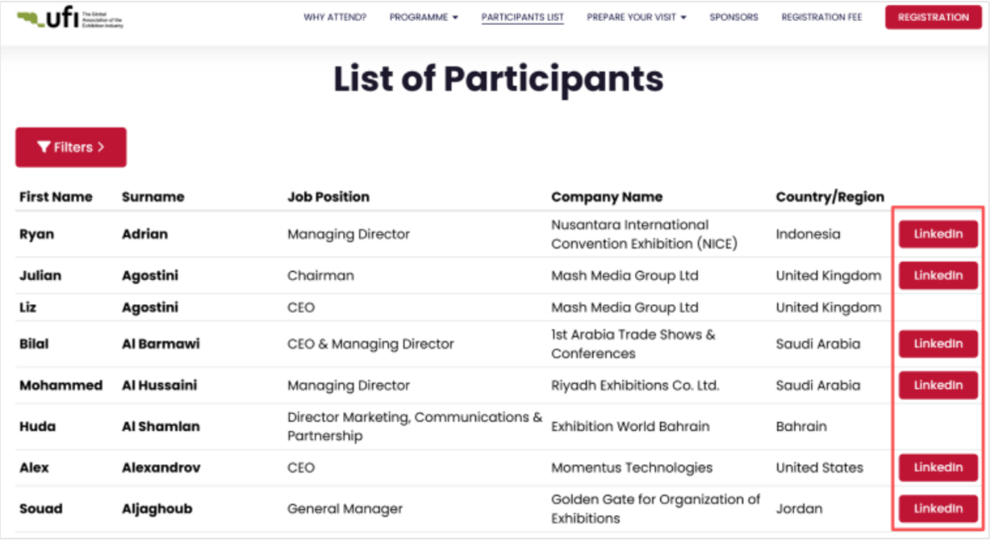Open Alex Alexandrov's LinkedIn profile

pos(938,468)
